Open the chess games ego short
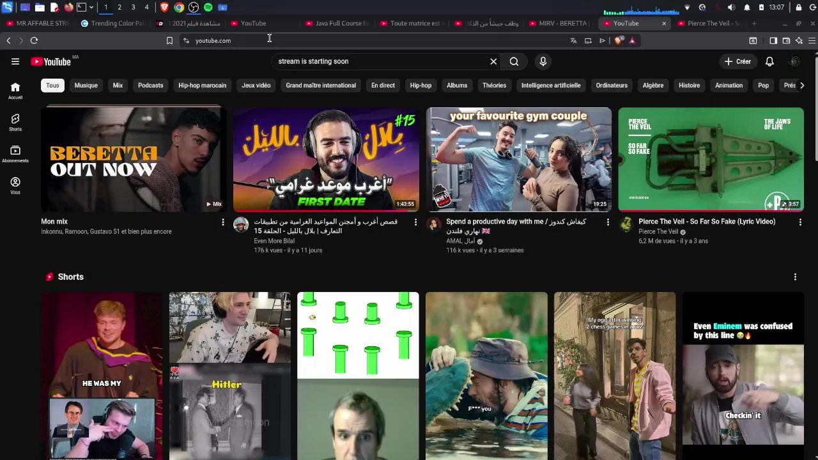Viewport: 818px width, 460px height. [x=615, y=376]
